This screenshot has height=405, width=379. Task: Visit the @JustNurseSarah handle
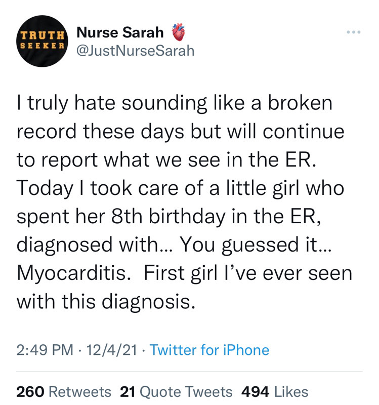click(x=136, y=50)
